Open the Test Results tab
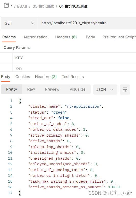Viewport: 136px width, 198px height. click(x=73, y=77)
